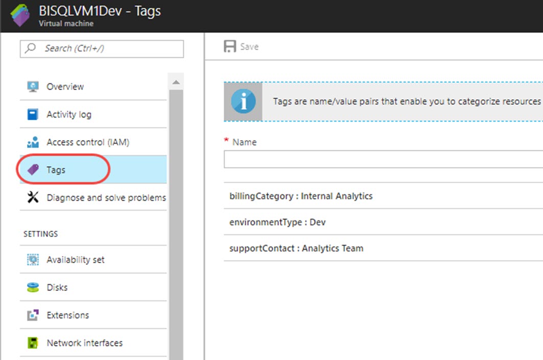Click the sidebar scrollbar track
Viewport: 543px width, 360px height.
tap(176, 224)
